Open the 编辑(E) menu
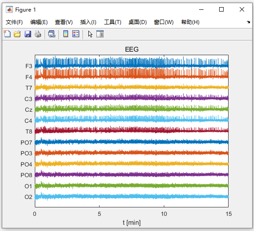This screenshot has height=231, width=254. [x=39, y=22]
